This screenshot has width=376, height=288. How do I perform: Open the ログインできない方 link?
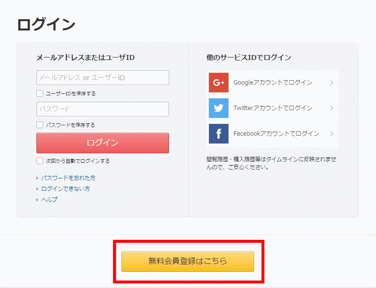click(x=65, y=189)
